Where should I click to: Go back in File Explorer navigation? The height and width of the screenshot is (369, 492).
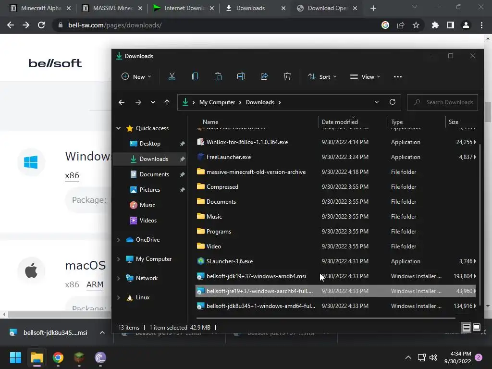point(122,102)
